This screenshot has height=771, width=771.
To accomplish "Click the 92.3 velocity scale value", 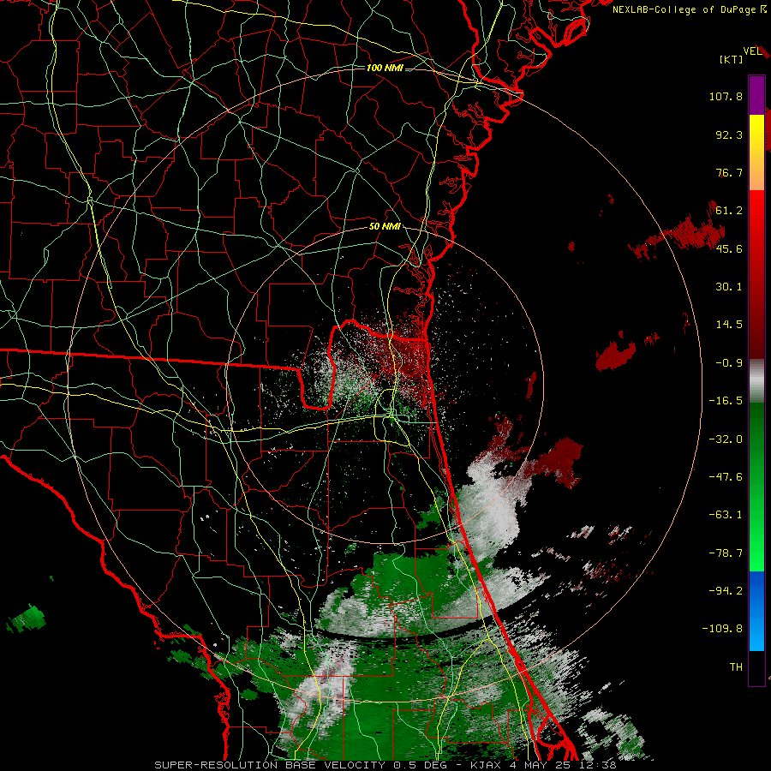I will [729, 134].
